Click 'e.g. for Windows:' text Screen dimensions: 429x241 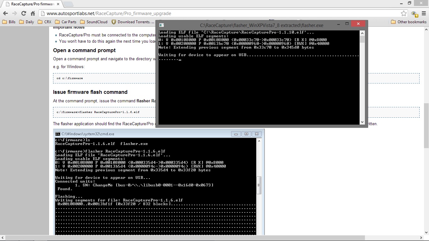(x=69, y=67)
